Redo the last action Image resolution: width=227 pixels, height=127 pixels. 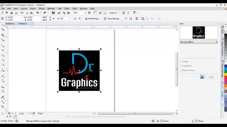coord(45,13)
